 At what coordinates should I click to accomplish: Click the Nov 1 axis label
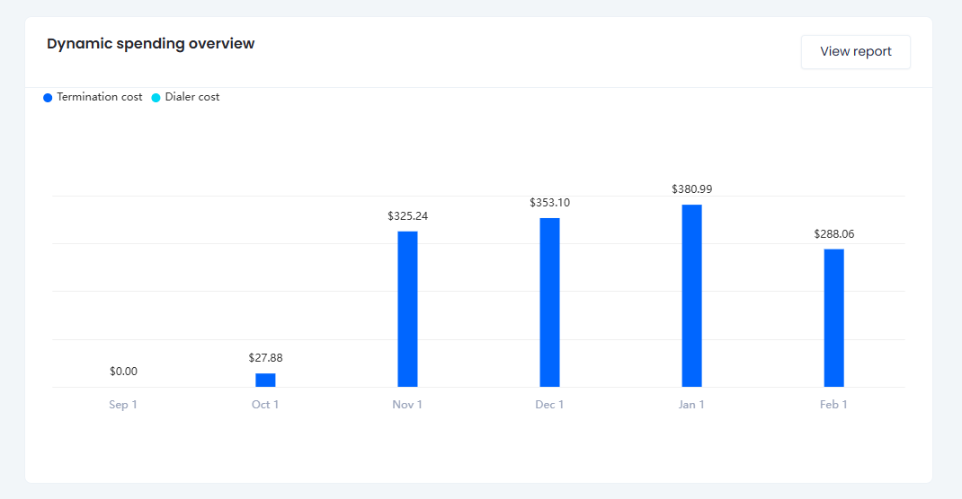click(x=407, y=405)
